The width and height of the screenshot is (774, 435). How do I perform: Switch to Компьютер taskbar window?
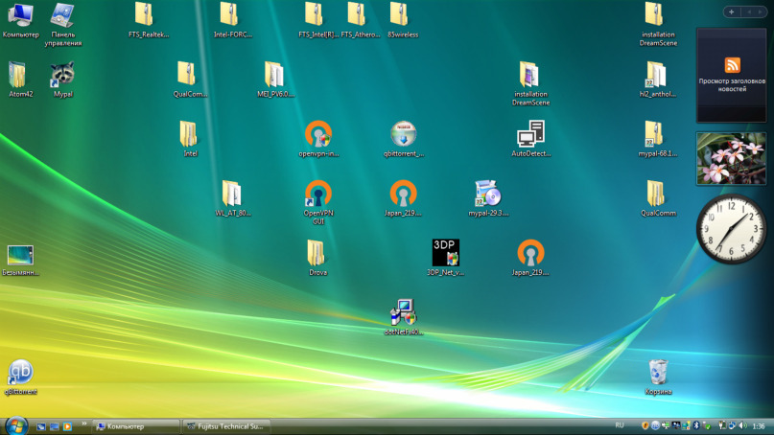[x=136, y=425]
